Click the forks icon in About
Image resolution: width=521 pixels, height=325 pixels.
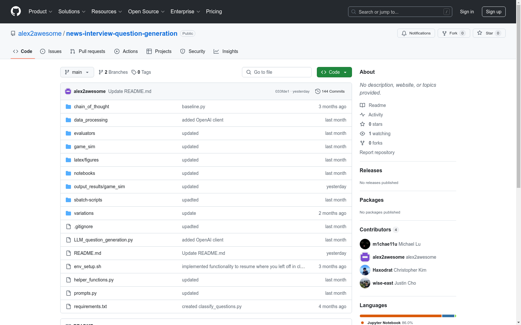click(x=362, y=143)
